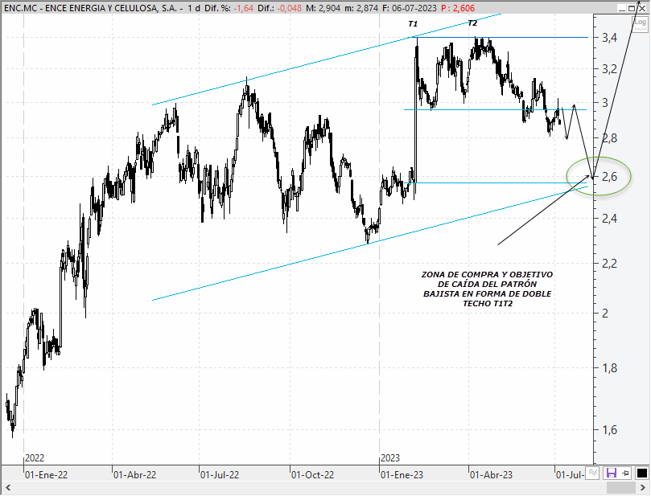Toggle the Log scale button
Screen dimensions: 651x496
tap(641, 23)
